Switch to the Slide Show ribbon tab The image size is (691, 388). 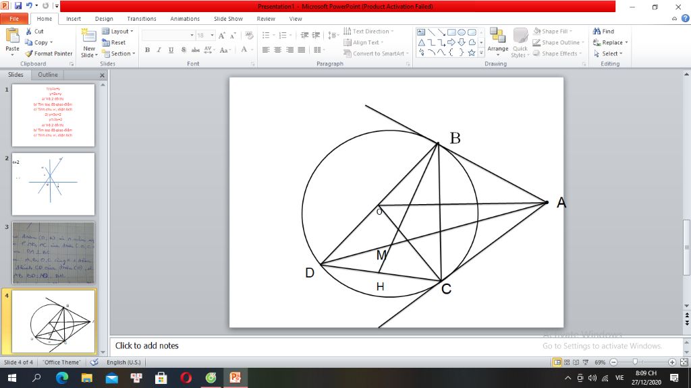[x=228, y=18]
